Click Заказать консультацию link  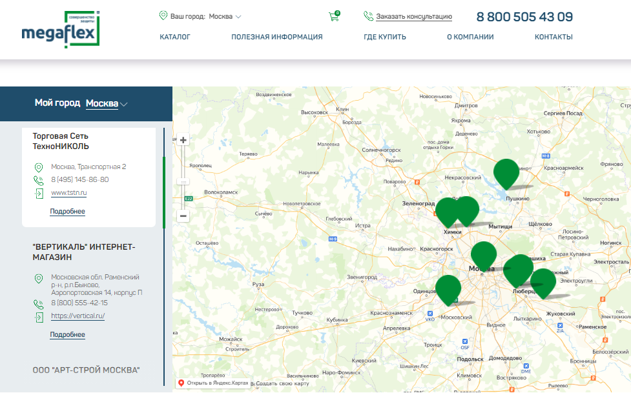pos(414,17)
